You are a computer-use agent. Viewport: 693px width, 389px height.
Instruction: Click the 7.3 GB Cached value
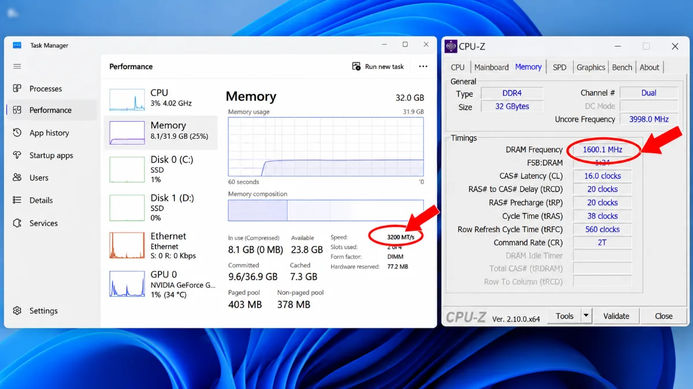pos(303,277)
